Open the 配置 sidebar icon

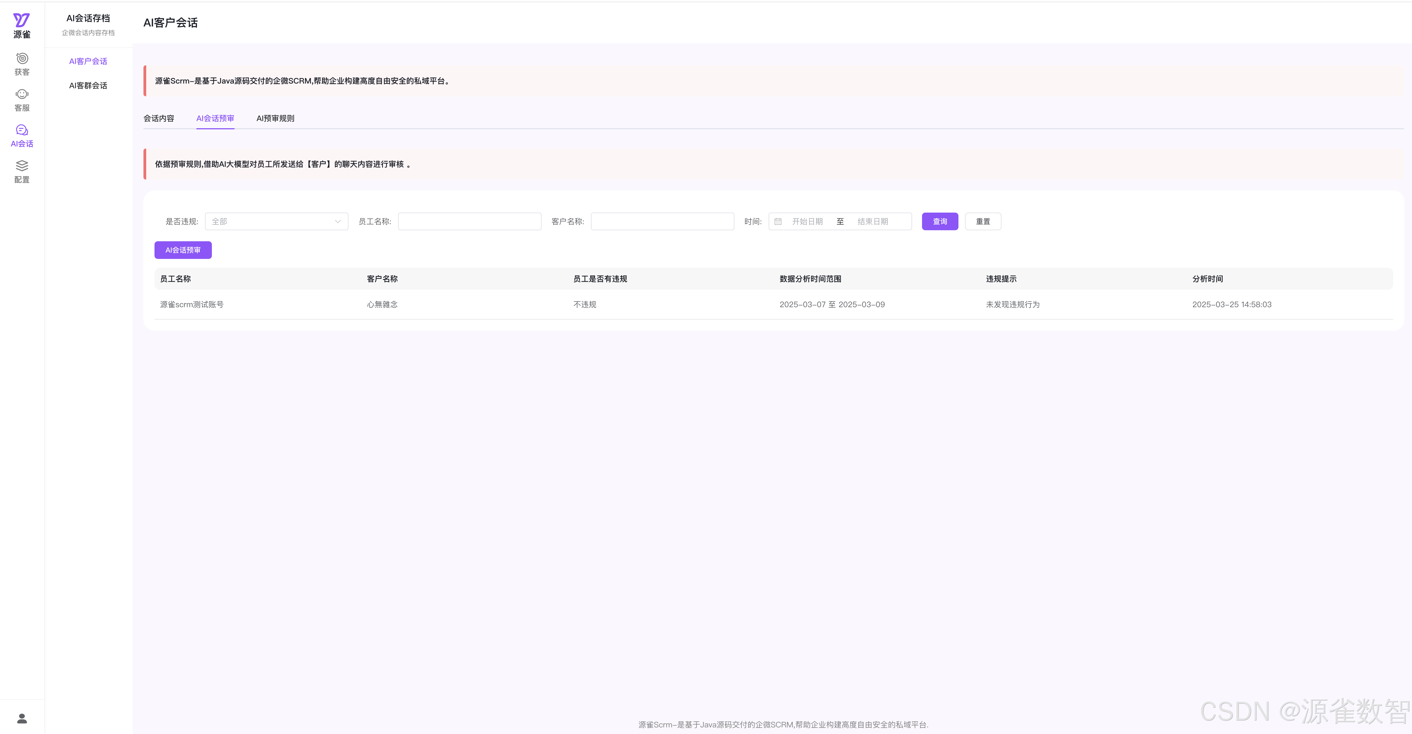[x=22, y=166]
